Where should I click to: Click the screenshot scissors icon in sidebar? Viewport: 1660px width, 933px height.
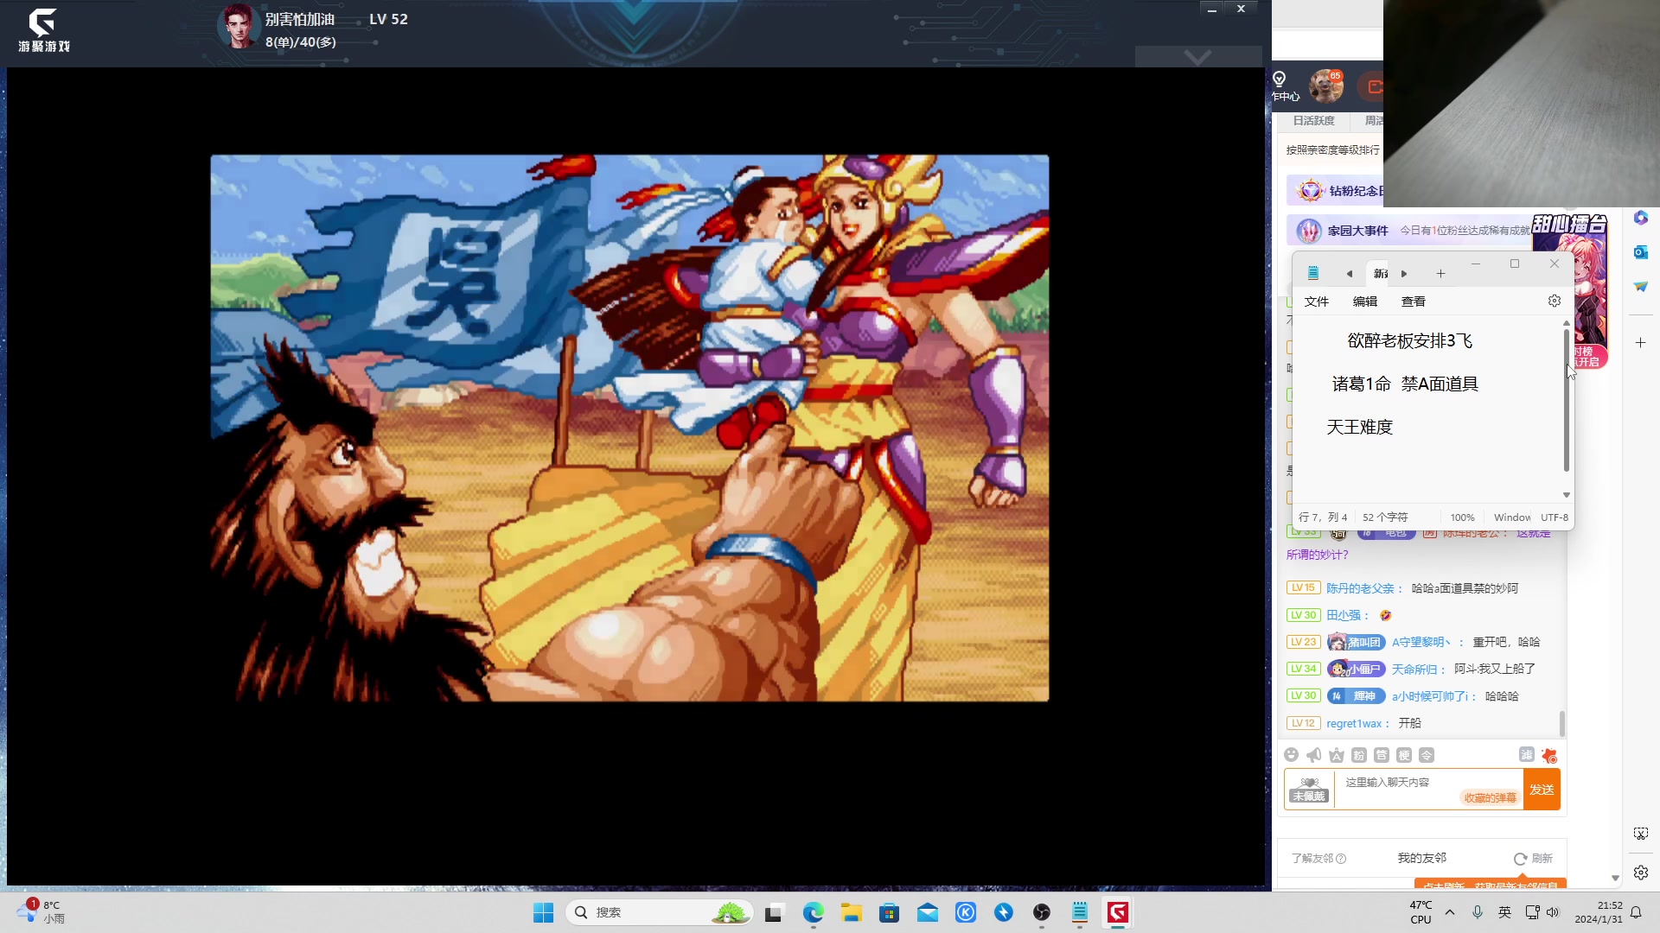pyautogui.click(x=1641, y=834)
